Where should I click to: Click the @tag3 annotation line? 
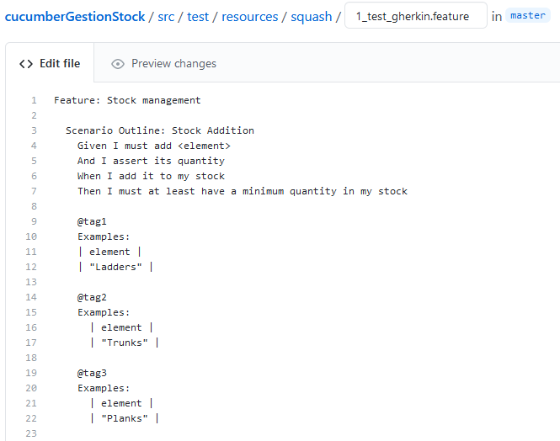(92, 373)
